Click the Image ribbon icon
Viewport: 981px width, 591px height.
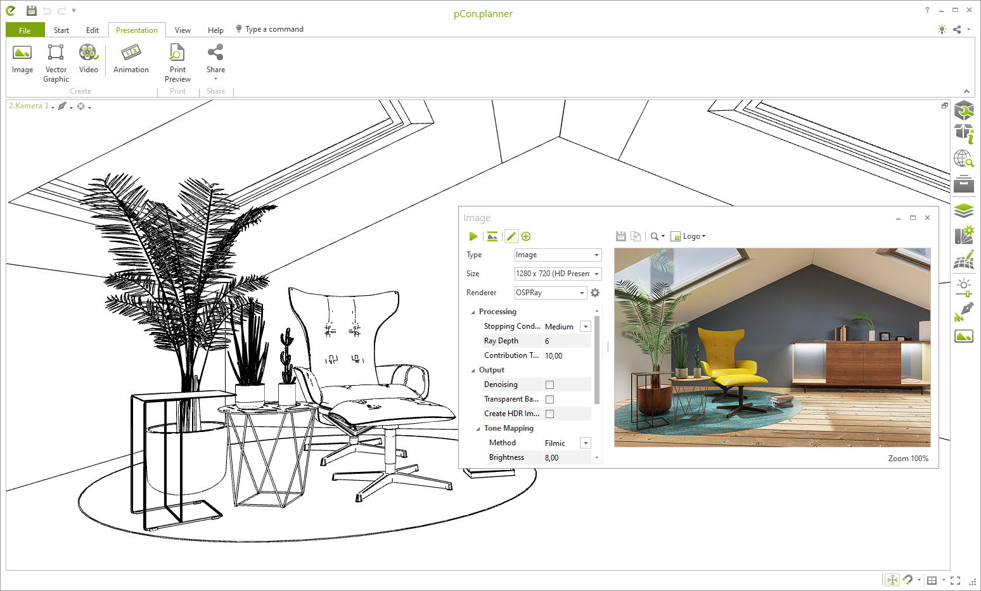(x=22, y=59)
